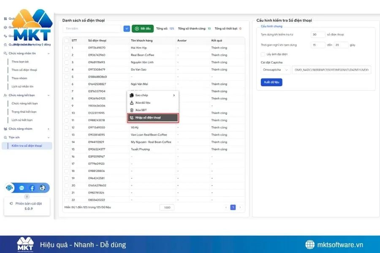Enable the 'Lấy ảnh đại diện' checkbox

tap(263, 54)
